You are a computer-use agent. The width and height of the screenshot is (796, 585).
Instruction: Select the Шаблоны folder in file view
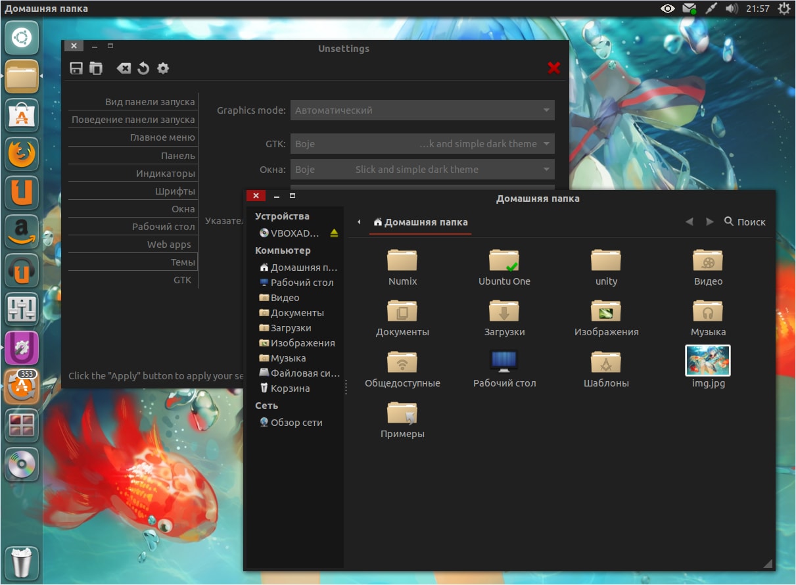point(606,369)
